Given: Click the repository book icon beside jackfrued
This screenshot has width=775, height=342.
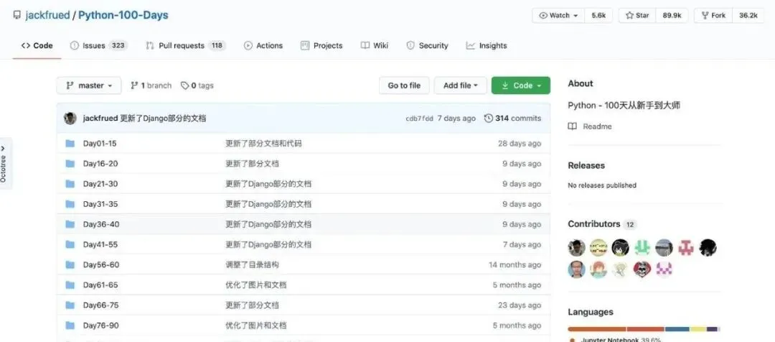Looking at the screenshot, I should (x=17, y=15).
